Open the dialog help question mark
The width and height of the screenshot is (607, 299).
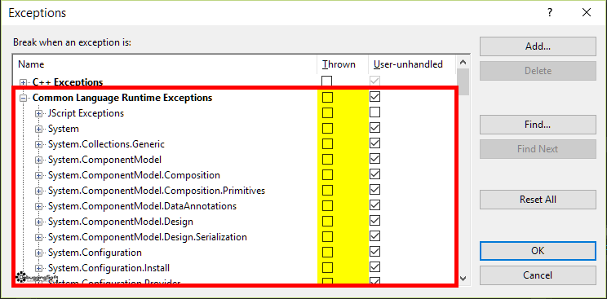(550, 13)
